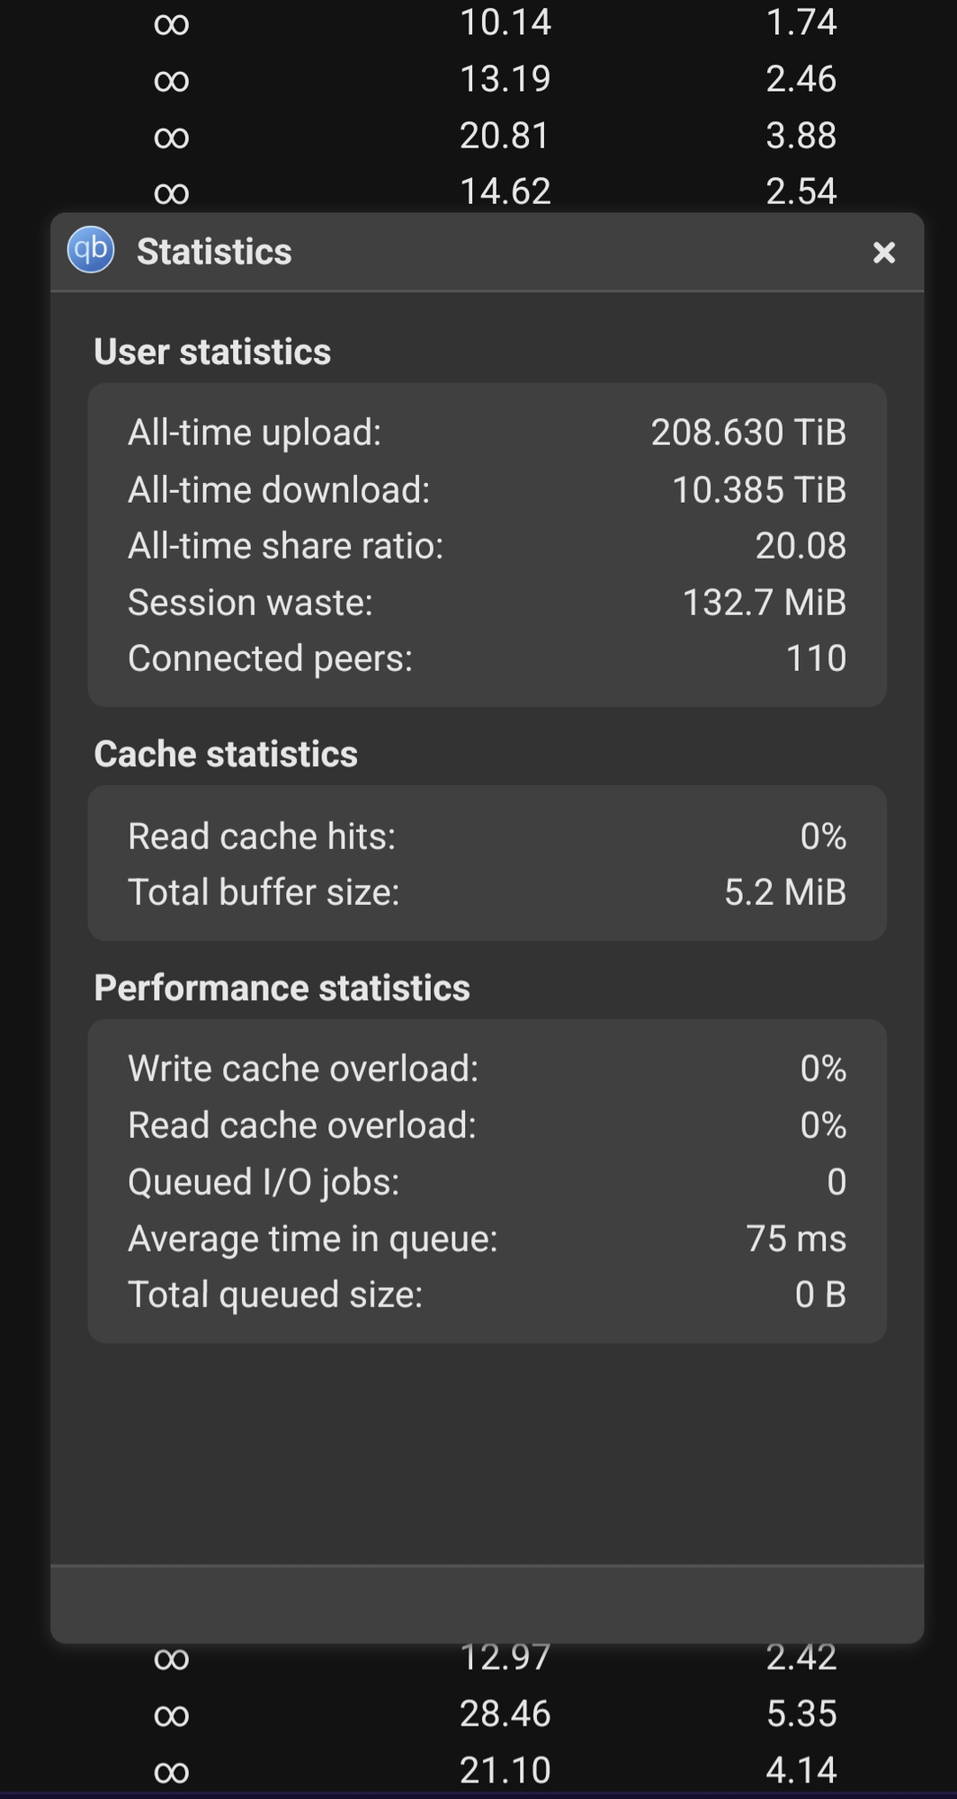
Task: Click the User statistics heading
Action: 212,352
